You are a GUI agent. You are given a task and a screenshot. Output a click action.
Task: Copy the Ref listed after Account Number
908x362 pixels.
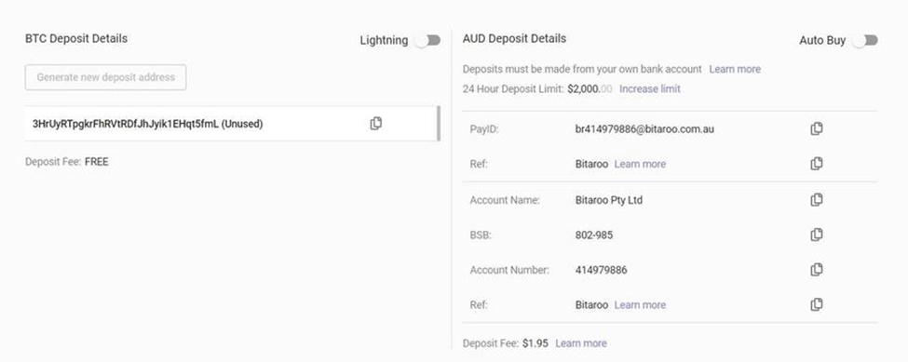pos(817,304)
